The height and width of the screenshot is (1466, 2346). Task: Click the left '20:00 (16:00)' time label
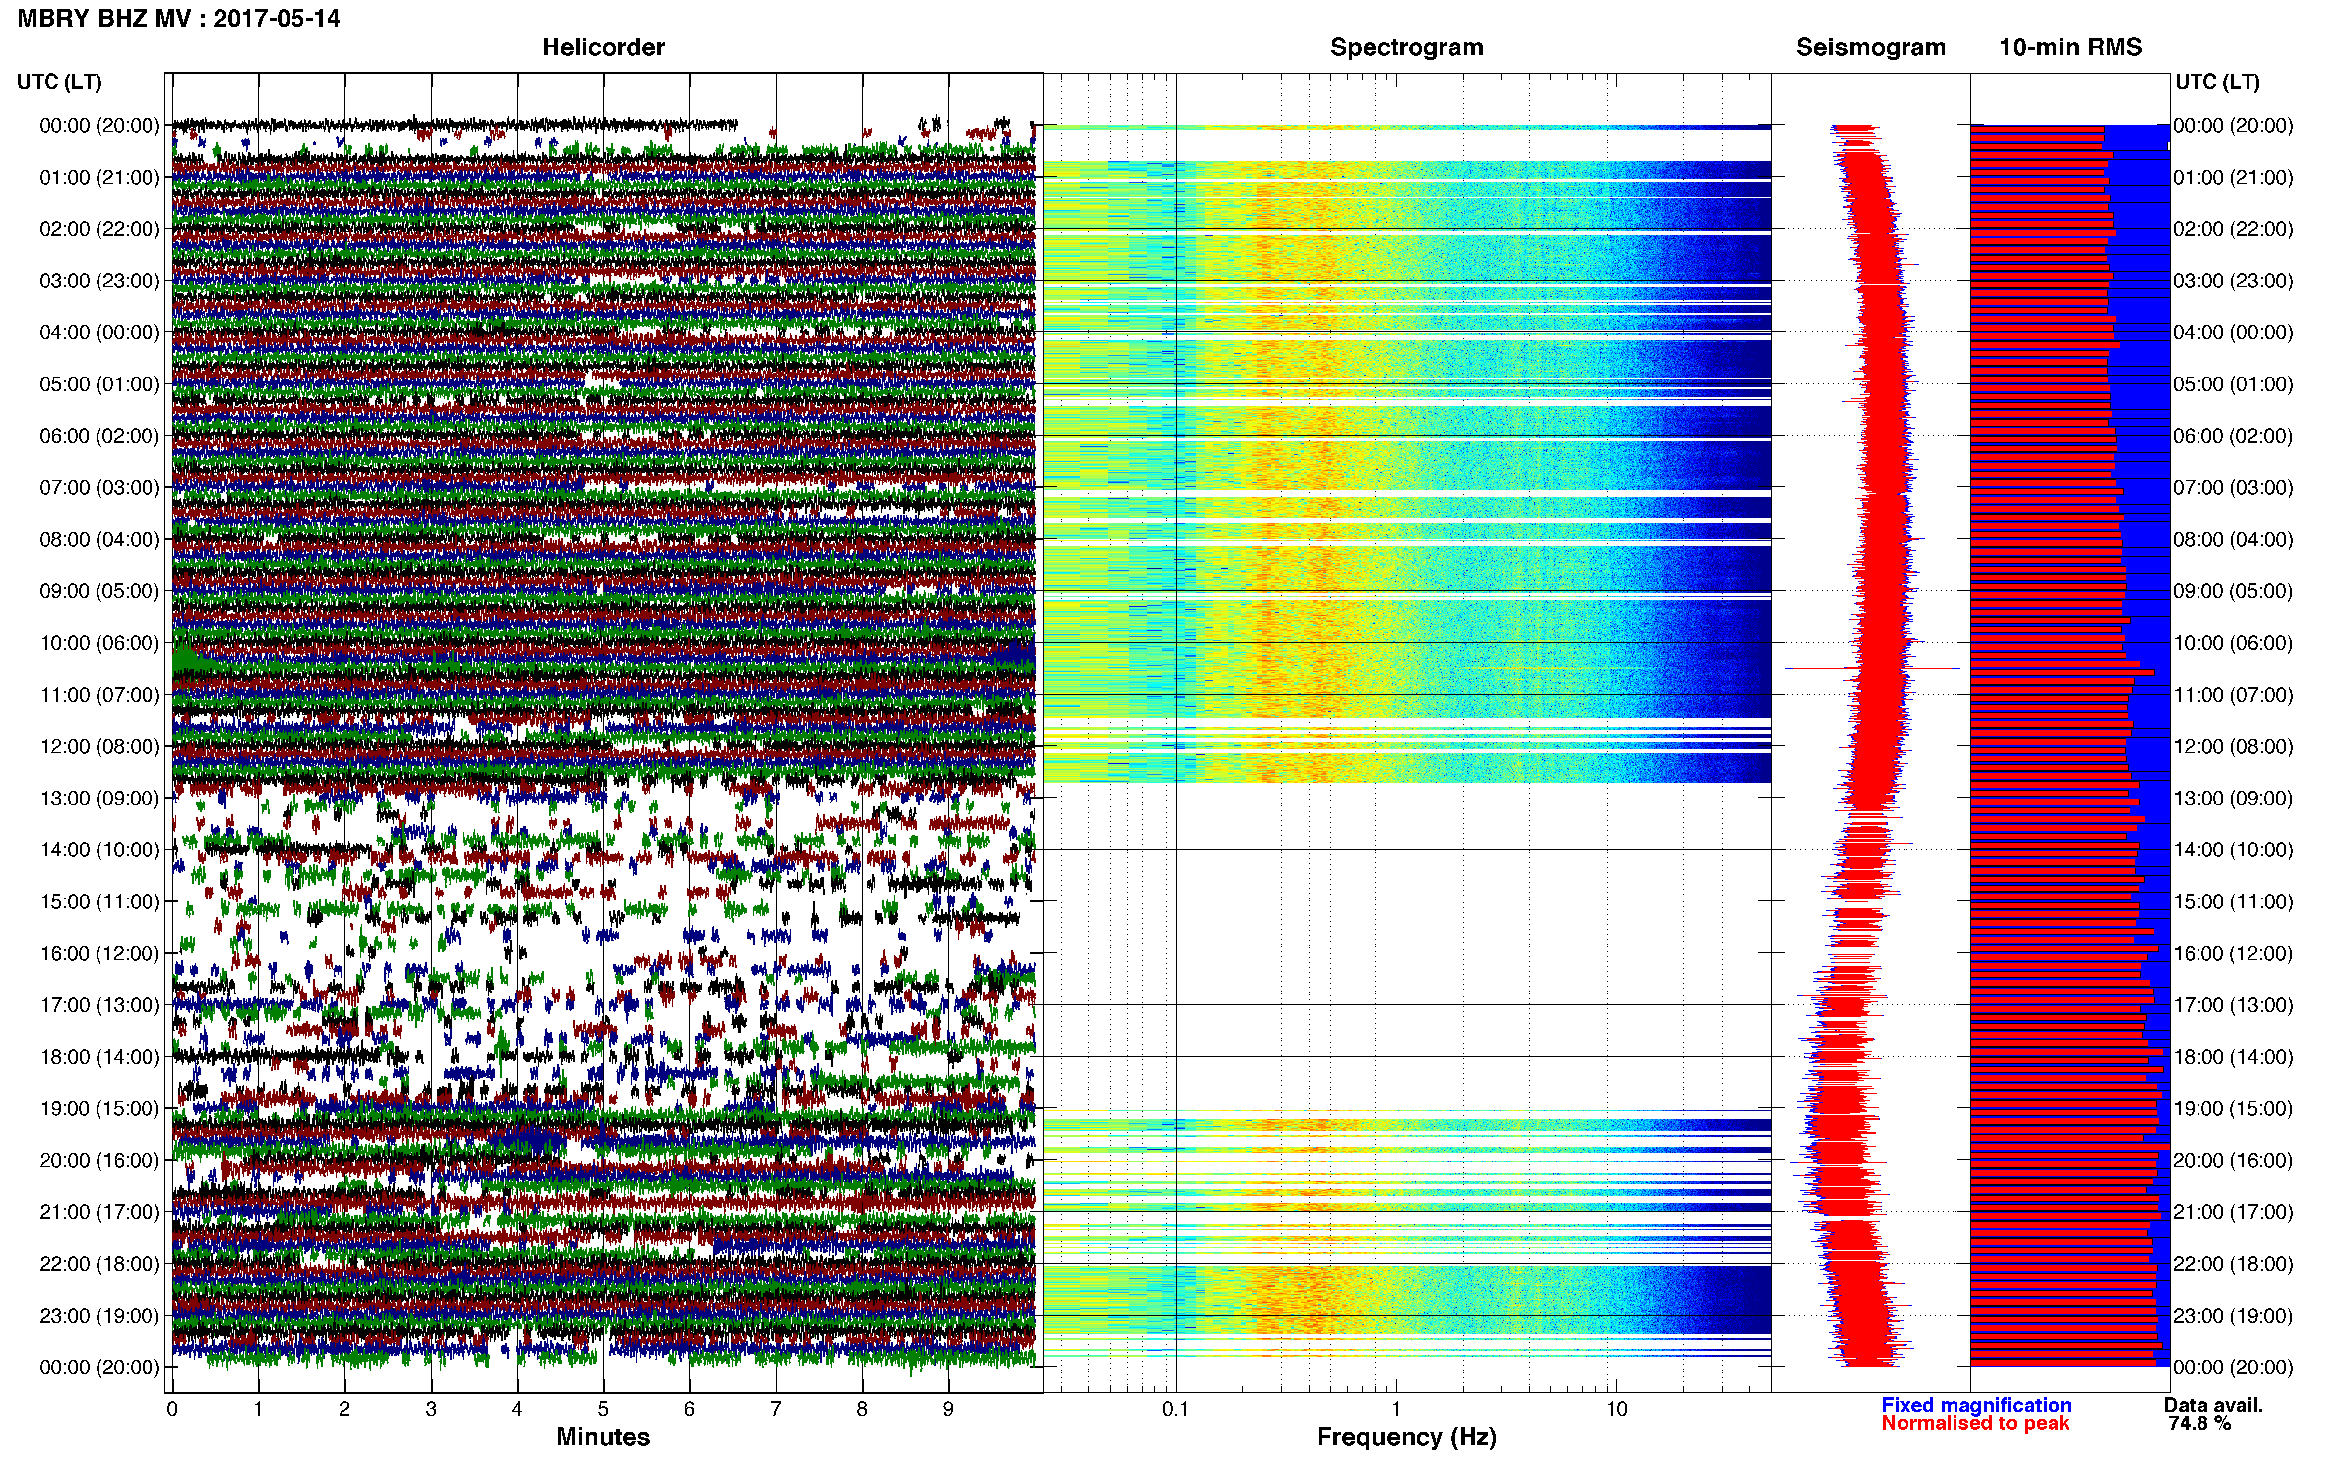[x=99, y=1161]
